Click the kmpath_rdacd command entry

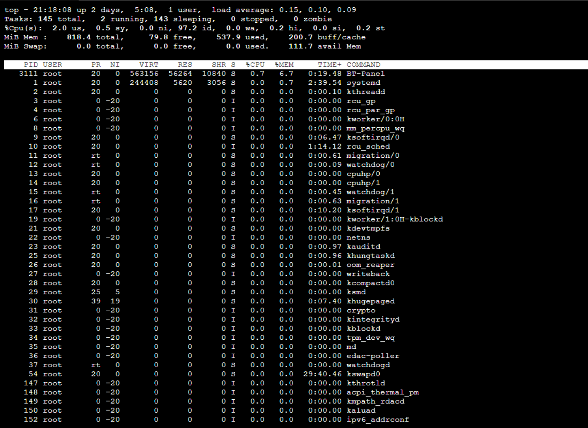(375, 401)
